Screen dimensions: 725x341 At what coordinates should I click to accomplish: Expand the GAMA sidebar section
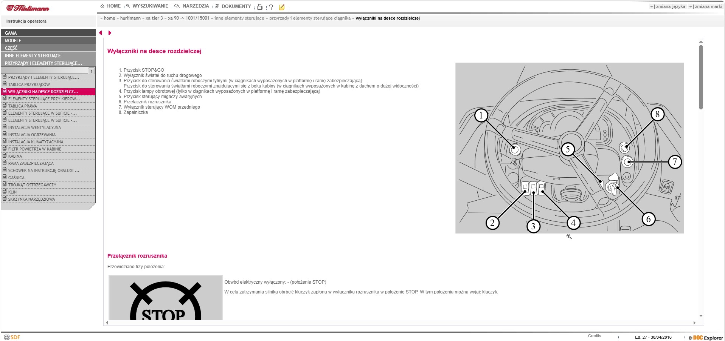[48, 33]
